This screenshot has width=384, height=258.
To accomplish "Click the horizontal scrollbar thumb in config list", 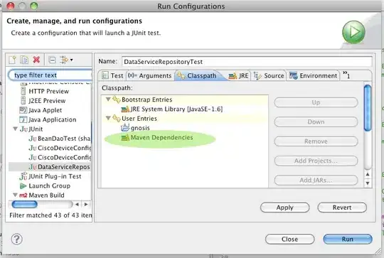I will pos(24,204).
